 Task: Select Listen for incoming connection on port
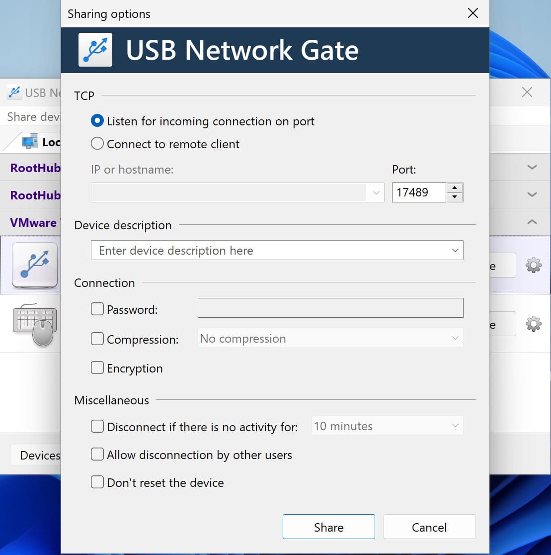[x=98, y=121]
